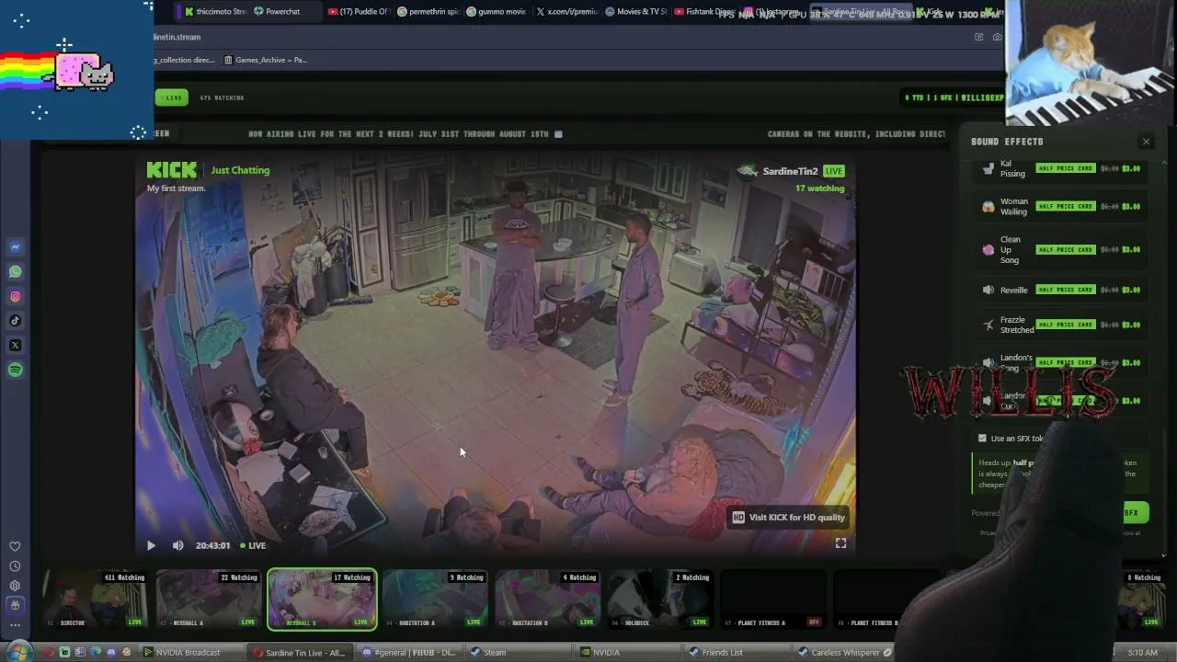The width and height of the screenshot is (1177, 662).
Task: Open Spotify from the browser sidebar
Action: (15, 370)
